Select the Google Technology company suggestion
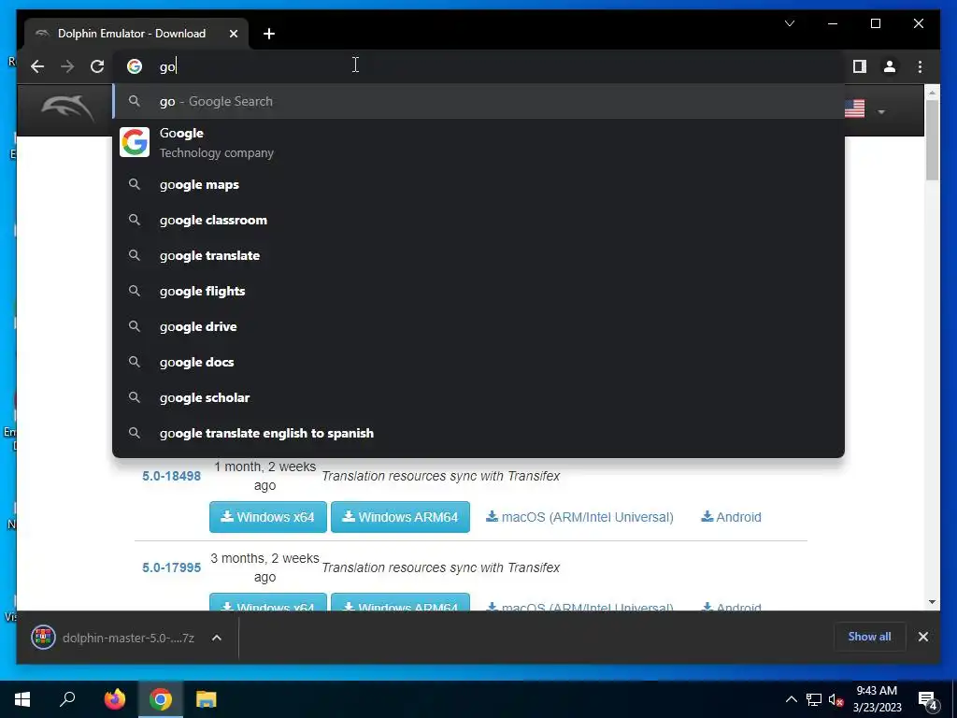This screenshot has width=957, height=718. point(478,143)
